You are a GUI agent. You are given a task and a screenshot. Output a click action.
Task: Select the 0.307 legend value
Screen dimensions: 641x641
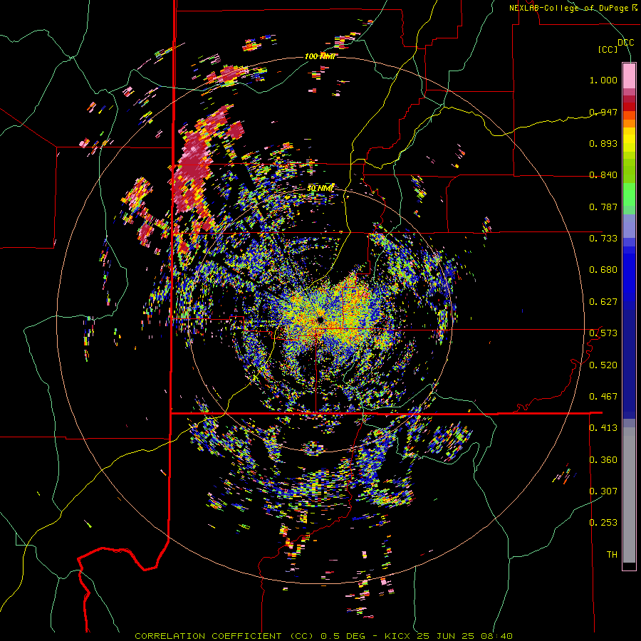click(603, 491)
